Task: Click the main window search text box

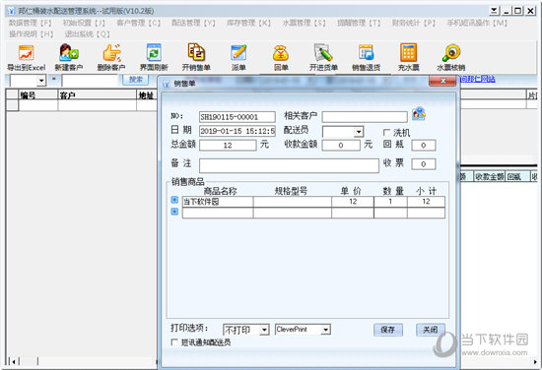Action: [91, 81]
